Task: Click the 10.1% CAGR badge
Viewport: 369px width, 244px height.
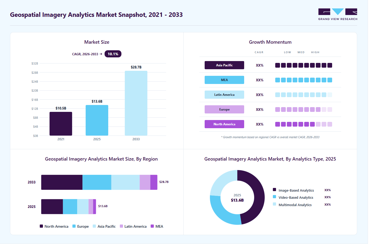Action: pyautogui.click(x=113, y=54)
